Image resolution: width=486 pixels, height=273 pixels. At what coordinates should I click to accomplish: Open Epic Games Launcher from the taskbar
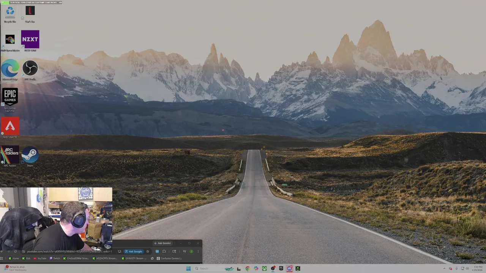pos(281,268)
